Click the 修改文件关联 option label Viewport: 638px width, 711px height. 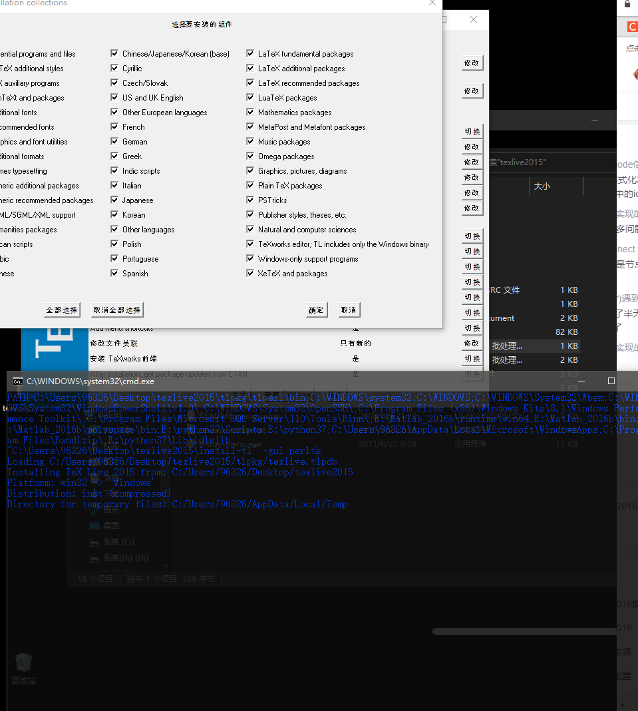114,344
